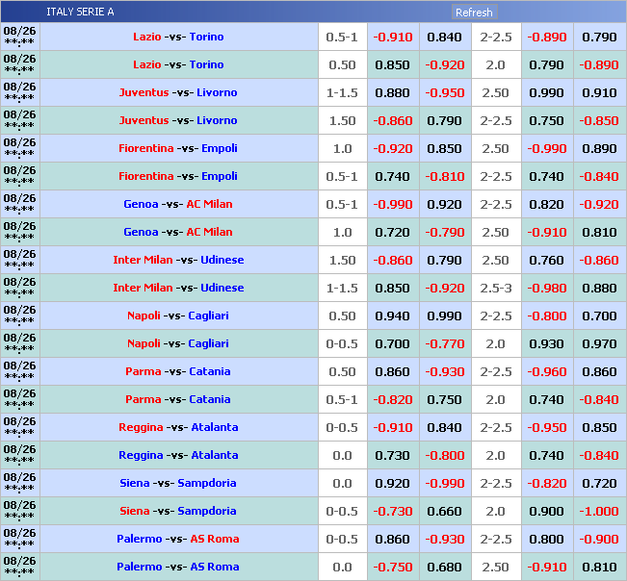Screen dimensions: 627x581
Task: Pick 0.990 odds in Juventus vs Livorno row
Action: 547,93
